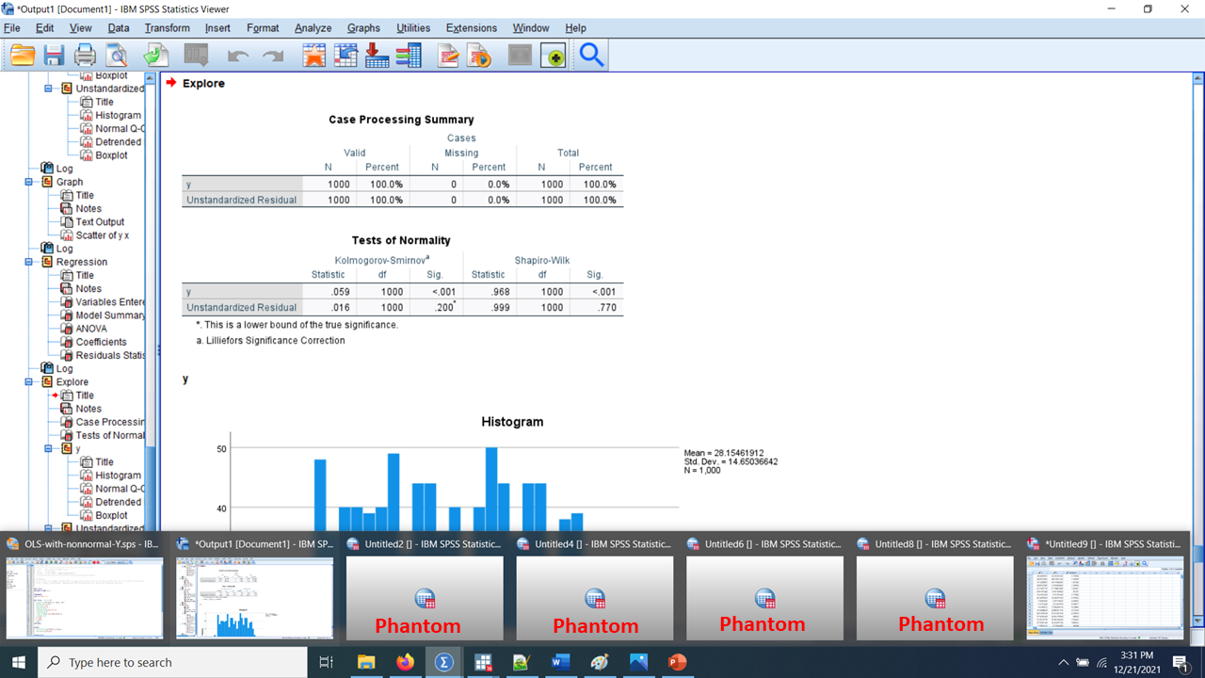Open Print Preview from the toolbar
Screen dimensions: 1205x678
pyautogui.click(x=116, y=56)
